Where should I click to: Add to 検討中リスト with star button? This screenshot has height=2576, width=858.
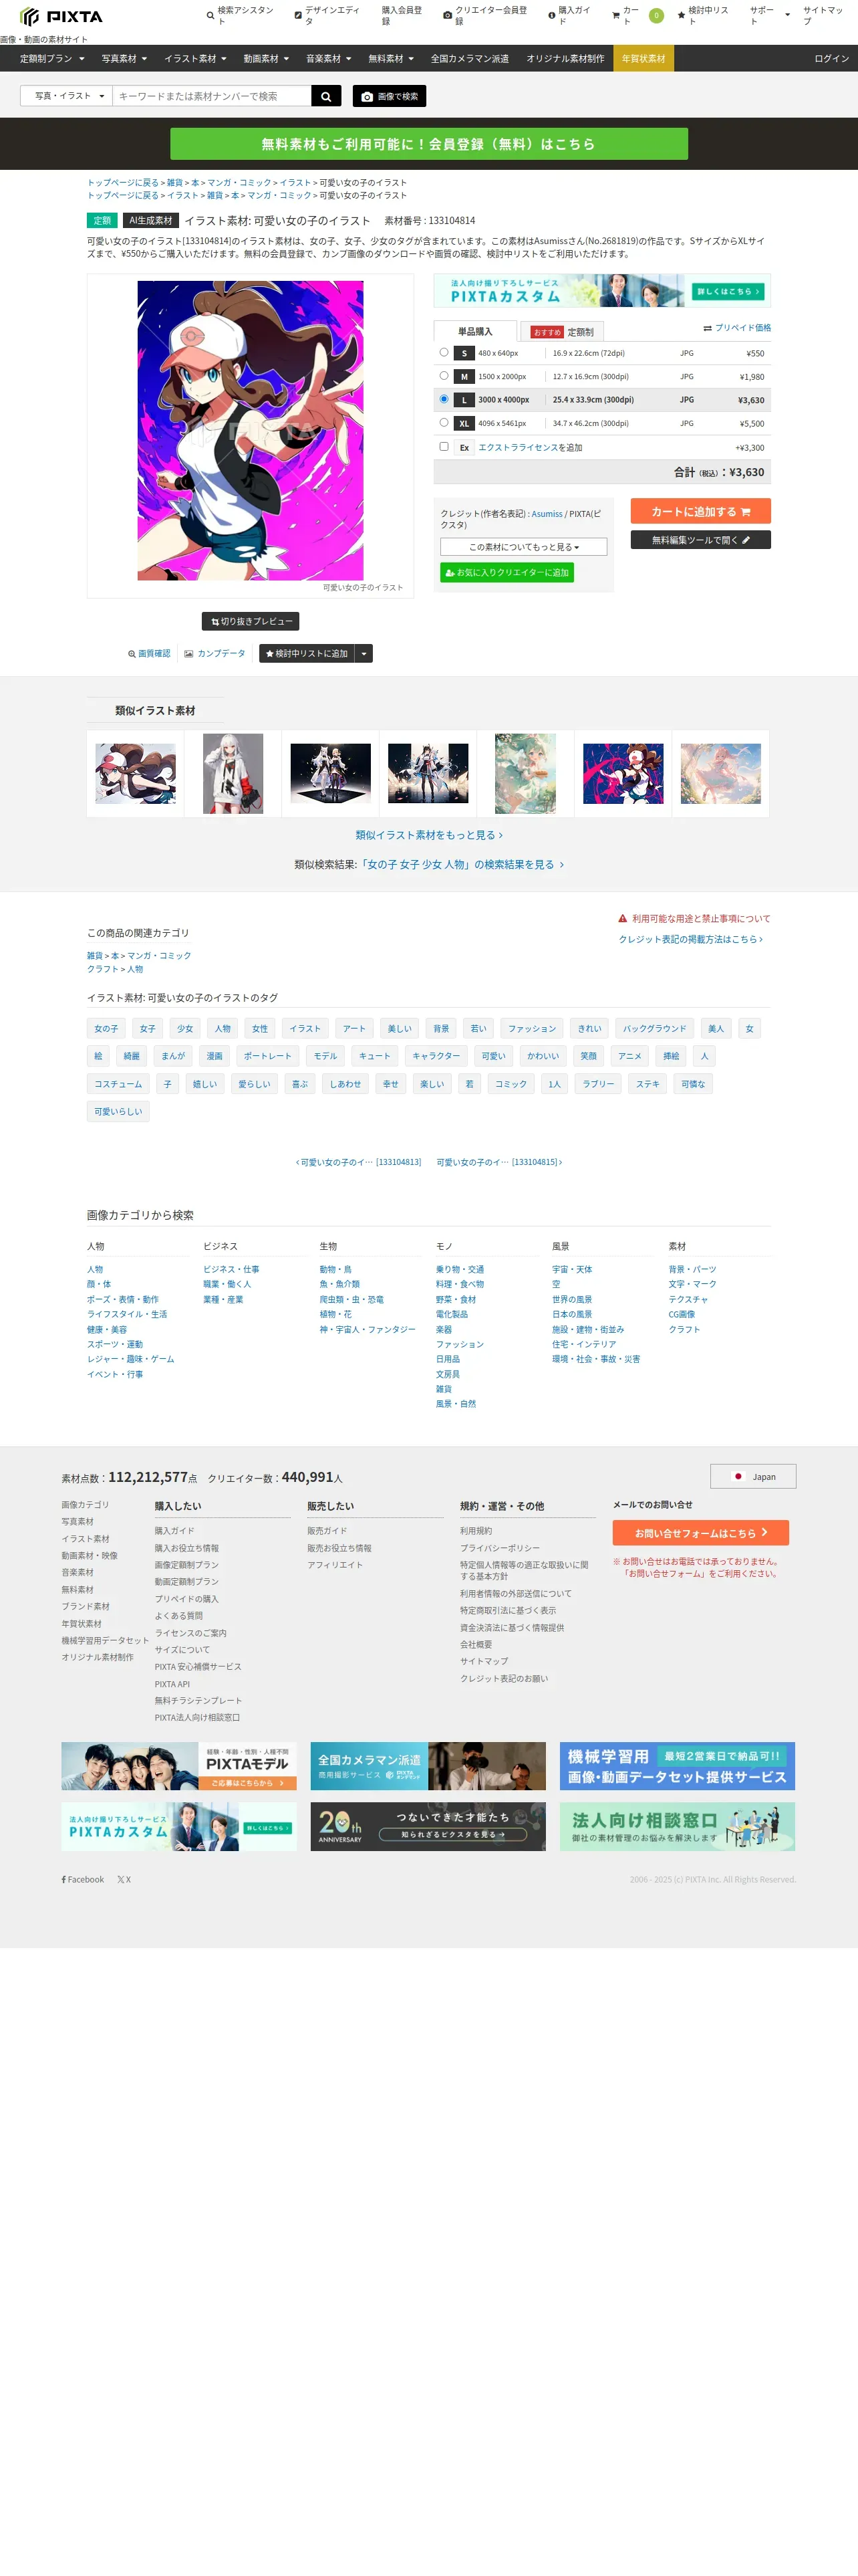[307, 654]
